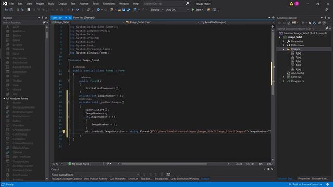
Task: Click the Sync with Active Document icon
Action: [310, 23]
